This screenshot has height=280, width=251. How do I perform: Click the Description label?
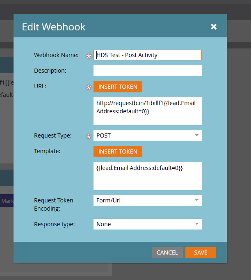[x=50, y=71]
